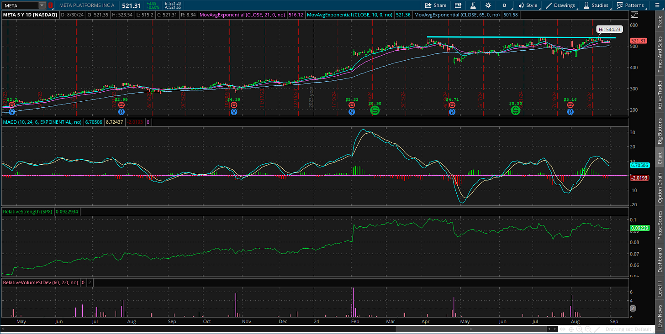665x334 pixels.
Task: Click the $5.16 earnings phone icon
Action: [x=570, y=105]
